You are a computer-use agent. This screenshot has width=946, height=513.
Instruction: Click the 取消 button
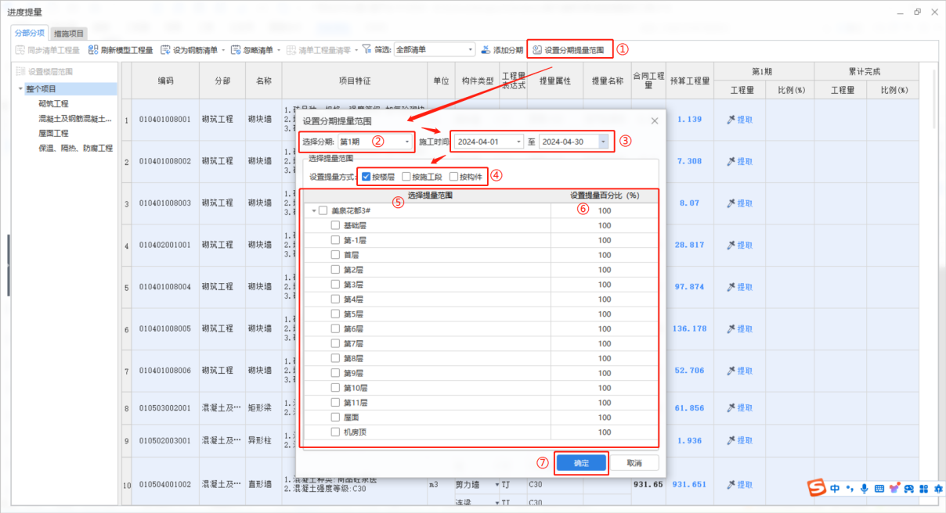[634, 463]
